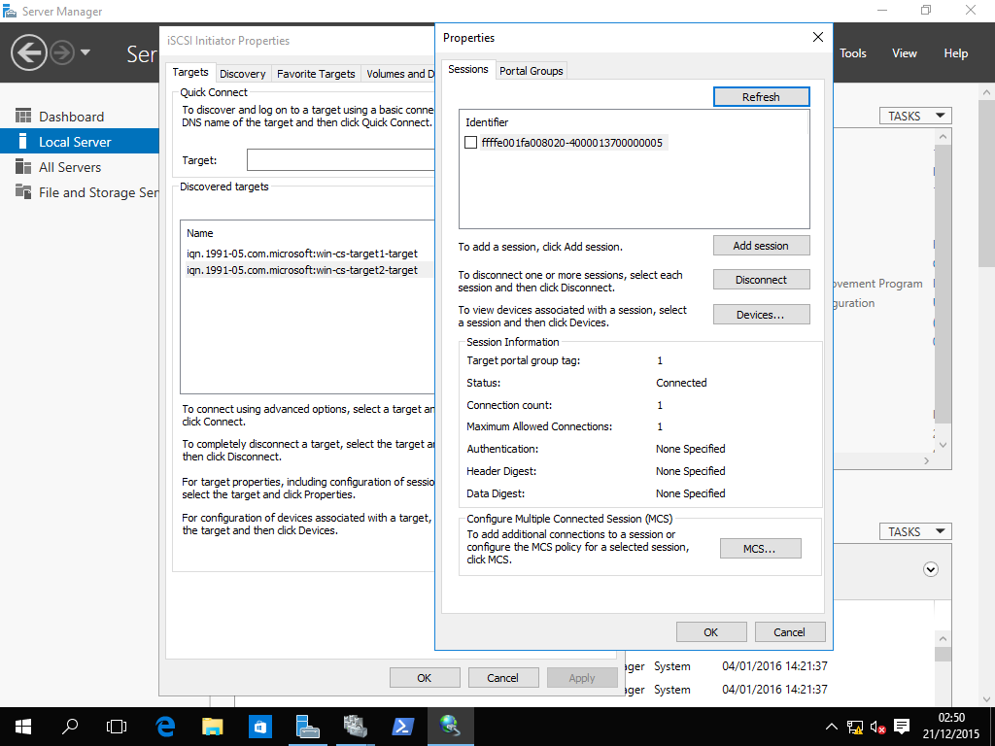Switch to the Portal Groups tab
This screenshot has height=746, width=995.
pos(531,71)
